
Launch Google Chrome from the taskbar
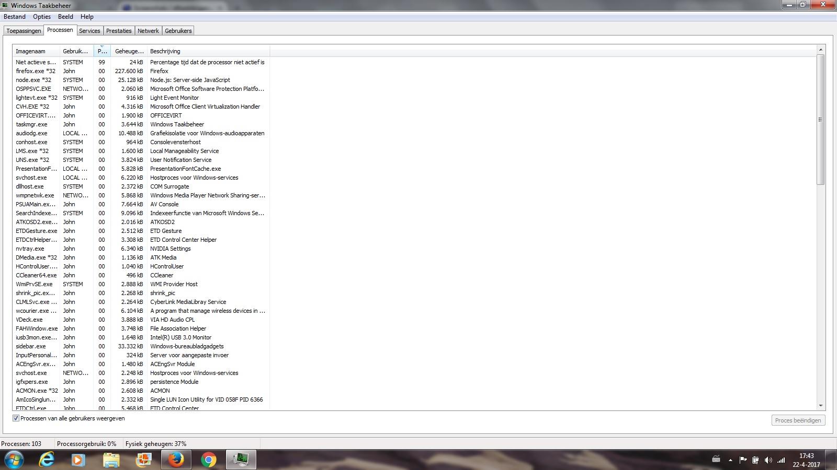tap(208, 460)
